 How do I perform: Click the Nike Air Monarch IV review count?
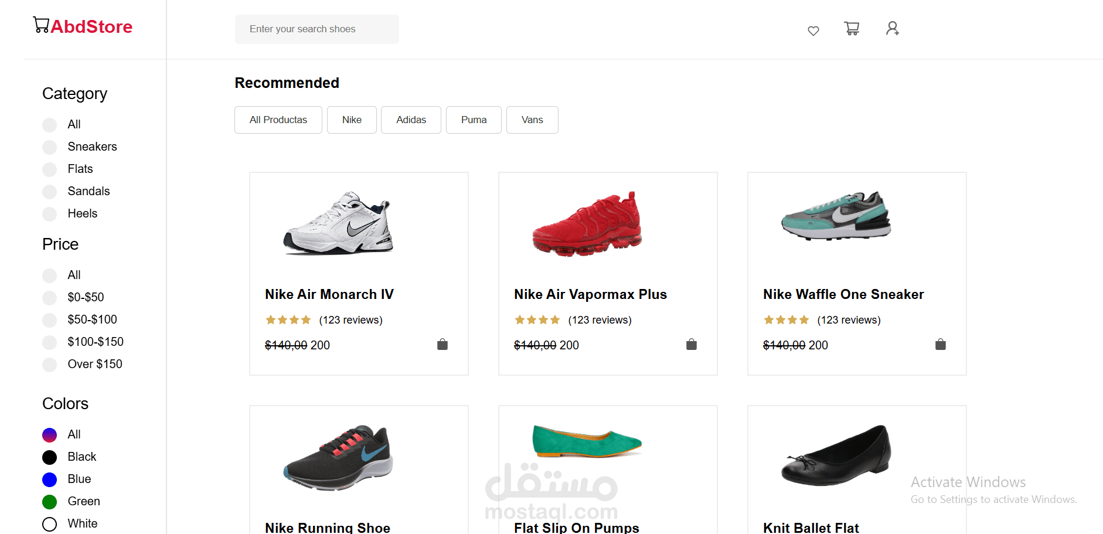click(350, 320)
